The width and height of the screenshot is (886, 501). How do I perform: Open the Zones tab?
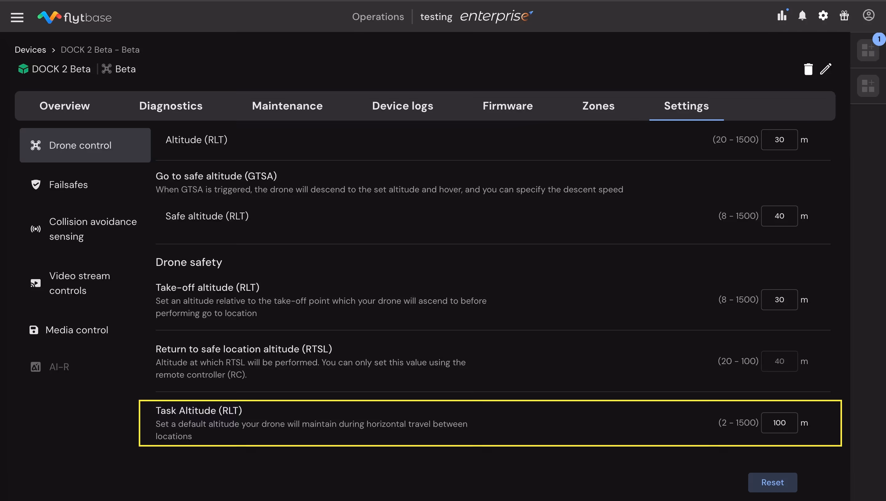coord(598,106)
